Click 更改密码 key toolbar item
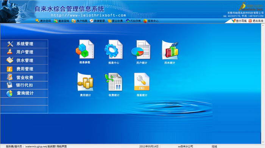This screenshot has height=148, width=265. click(x=43, y=21)
